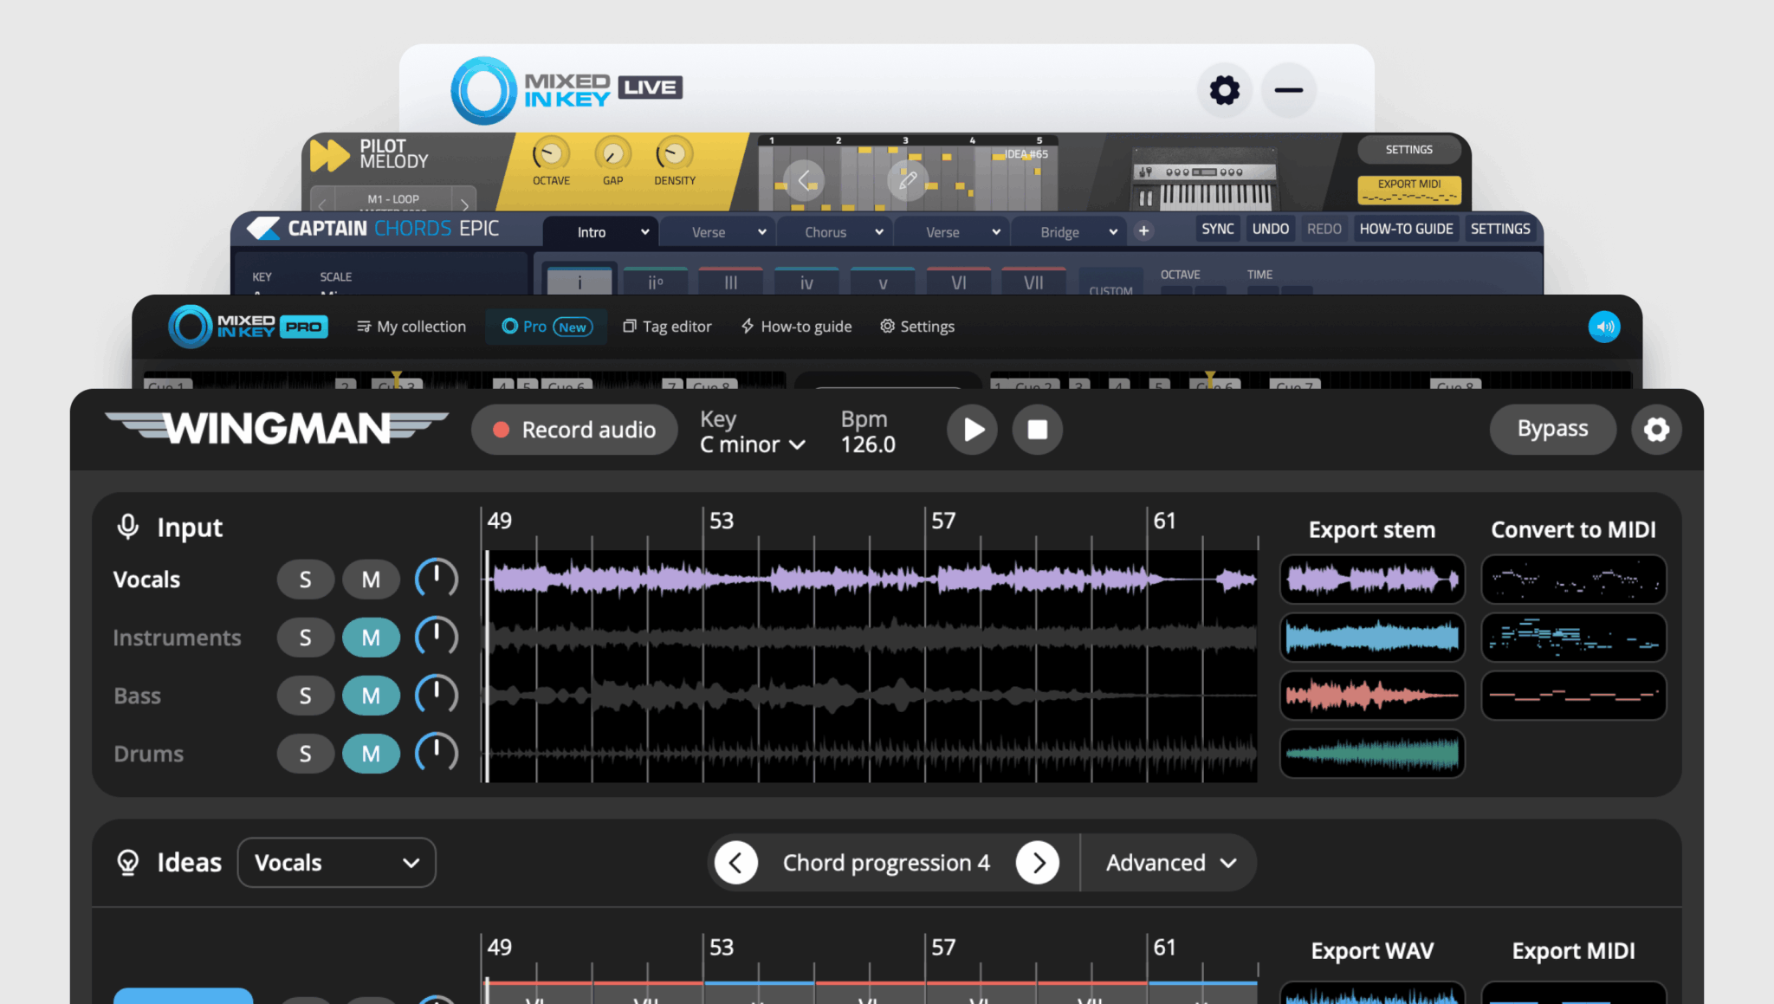Viewport: 1774px width, 1004px height.
Task: Solo the Instruments track
Action: (305, 638)
